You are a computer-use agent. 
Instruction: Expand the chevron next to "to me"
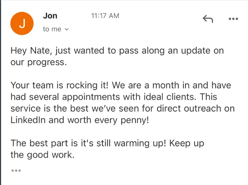[x=67, y=29]
